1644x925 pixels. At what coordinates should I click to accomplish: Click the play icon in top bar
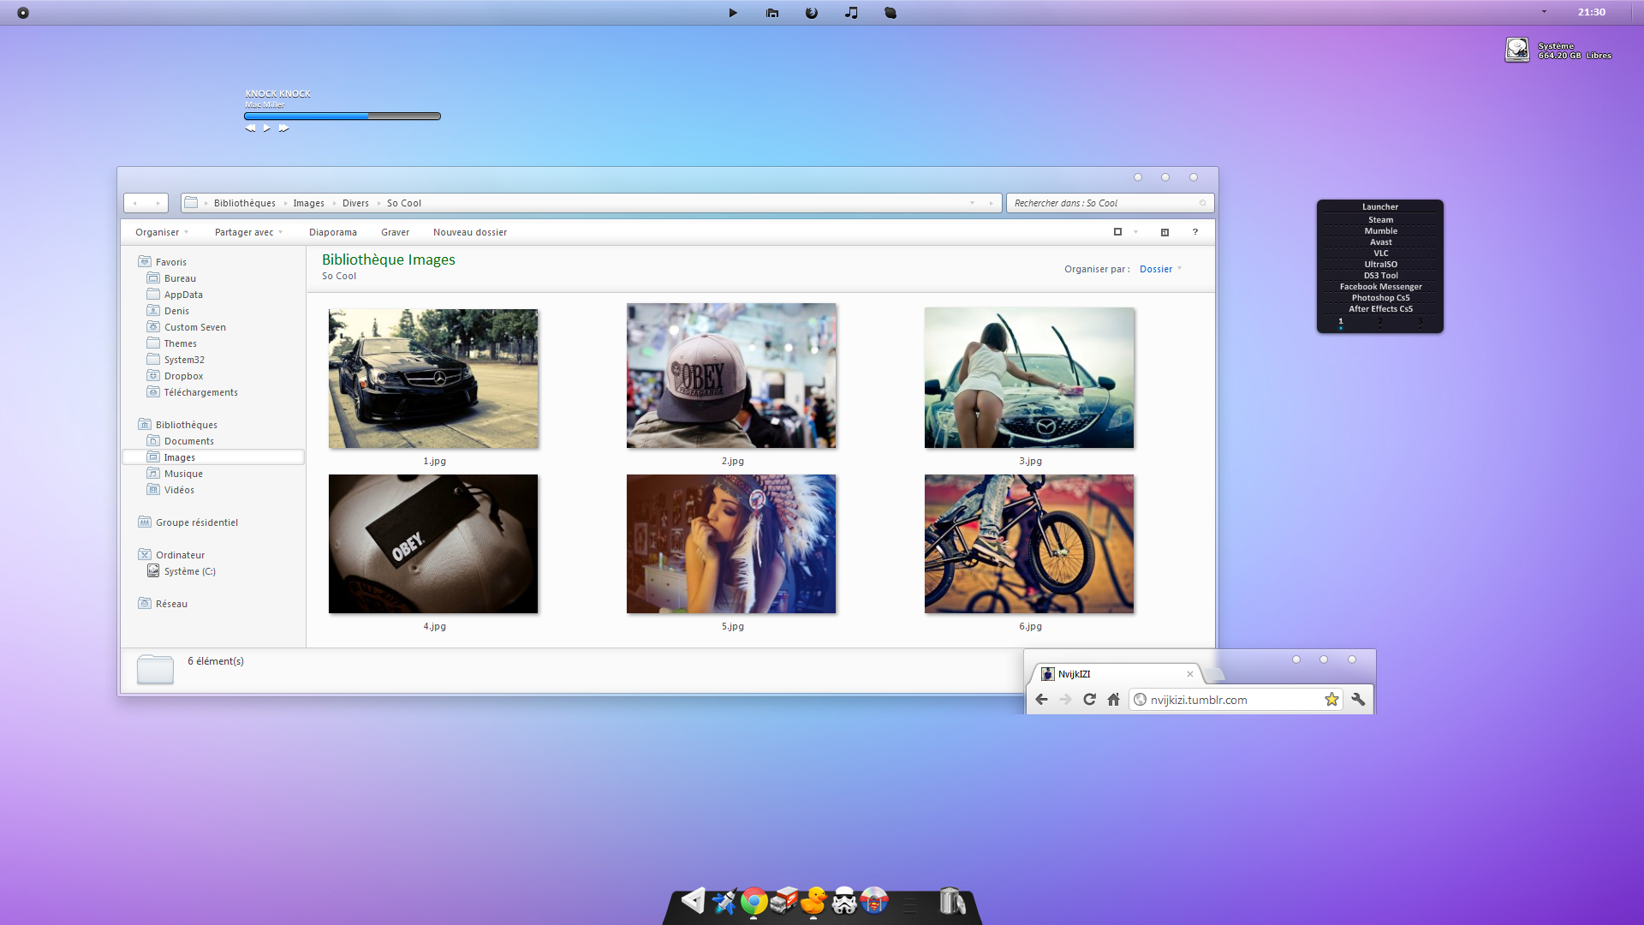click(x=733, y=13)
